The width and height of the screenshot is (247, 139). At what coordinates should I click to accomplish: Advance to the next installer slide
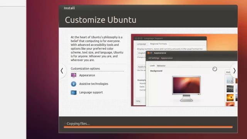tap(234, 71)
